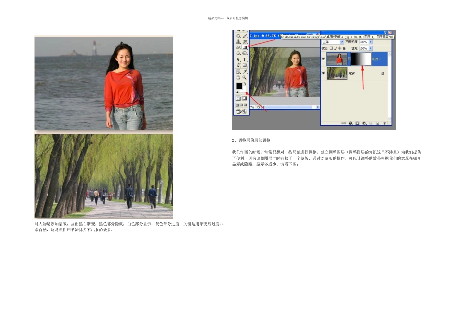Click the foreground black color swatch
The image size is (456, 322).
240,86
